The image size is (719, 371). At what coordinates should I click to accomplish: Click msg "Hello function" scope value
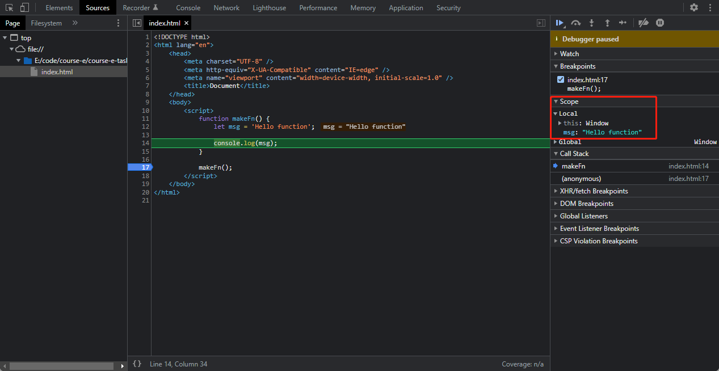[612, 132]
